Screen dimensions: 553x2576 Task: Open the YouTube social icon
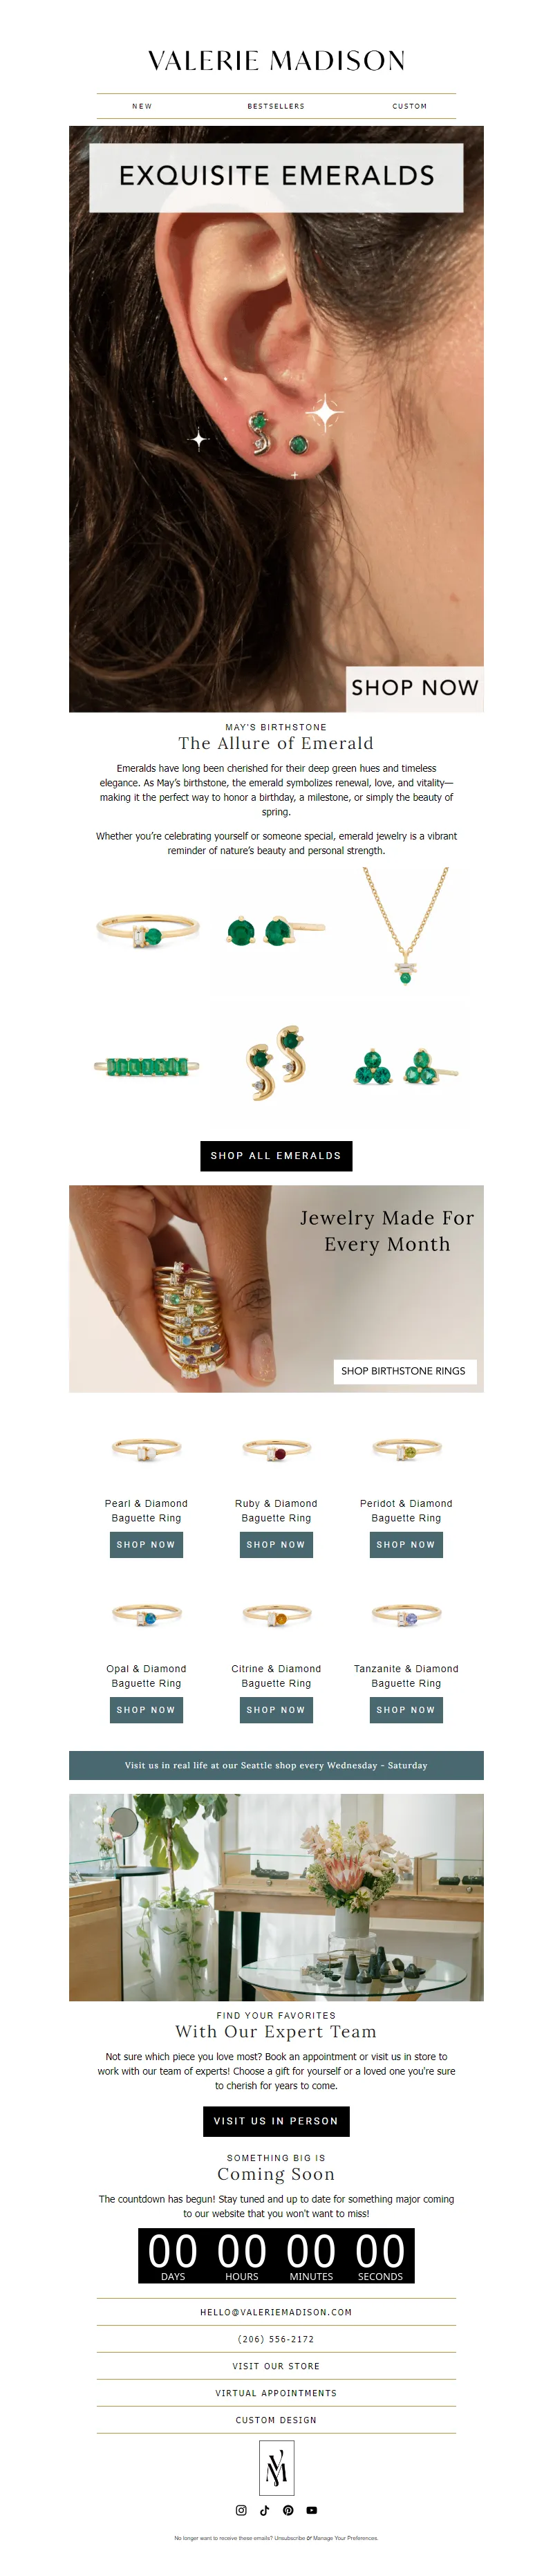(312, 2509)
